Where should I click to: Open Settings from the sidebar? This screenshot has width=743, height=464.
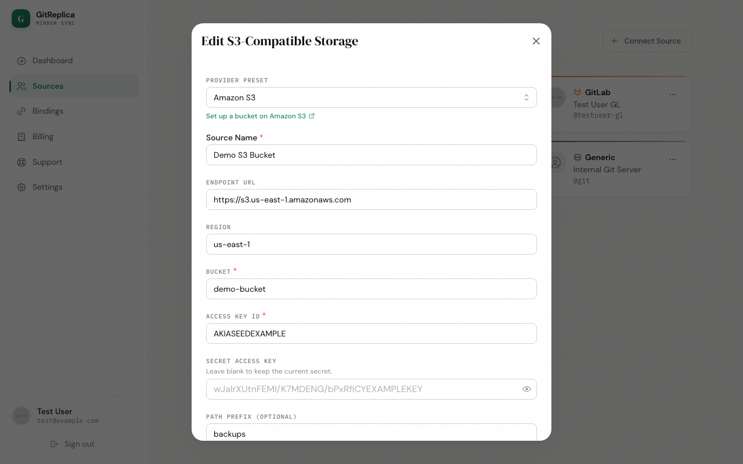click(74, 187)
